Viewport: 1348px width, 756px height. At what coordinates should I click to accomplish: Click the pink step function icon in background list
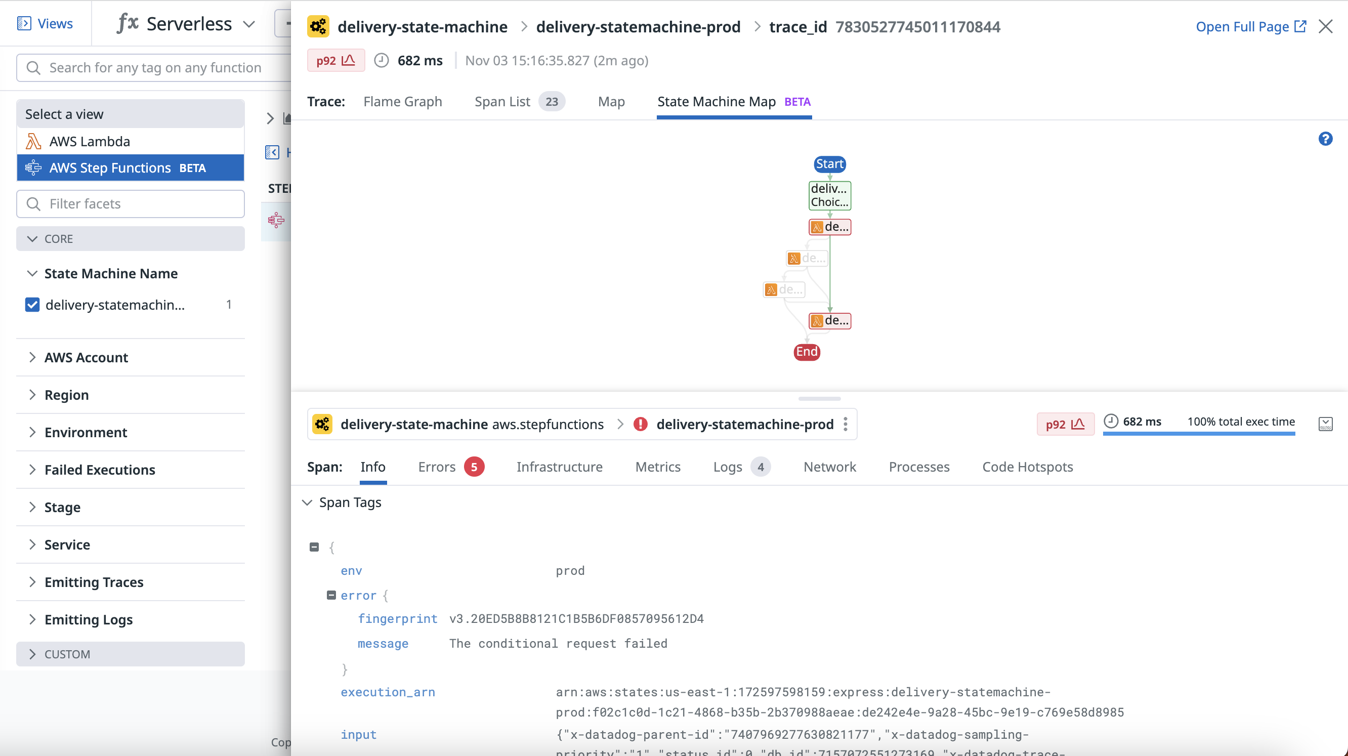point(276,220)
